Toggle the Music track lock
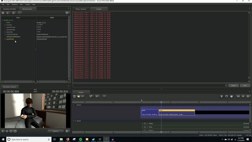 145,127
